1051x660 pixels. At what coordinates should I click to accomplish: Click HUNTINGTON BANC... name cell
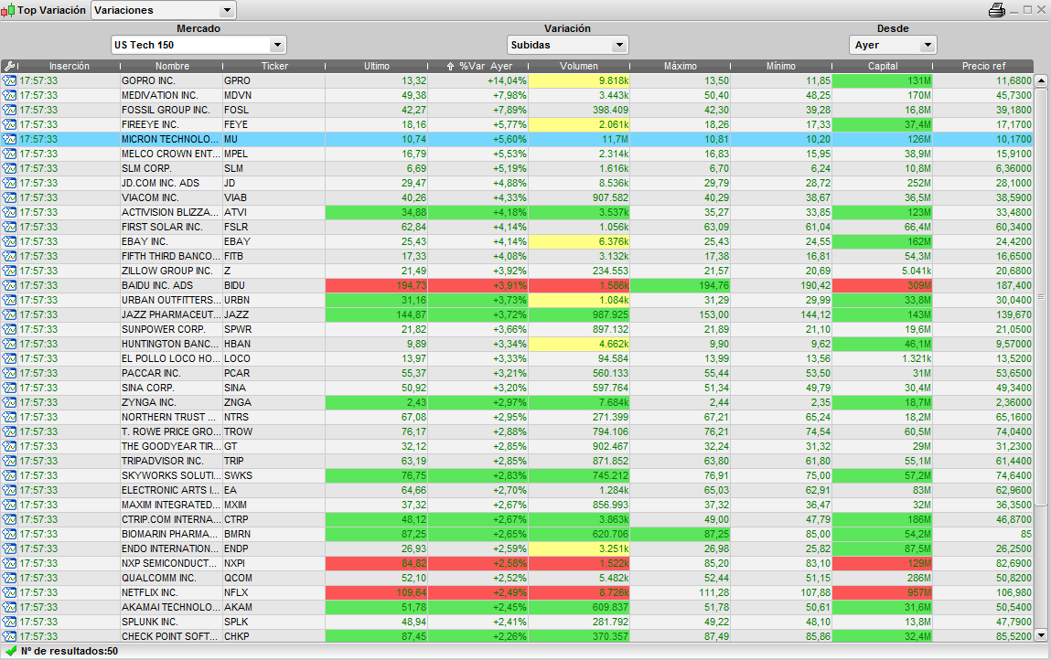172,345
